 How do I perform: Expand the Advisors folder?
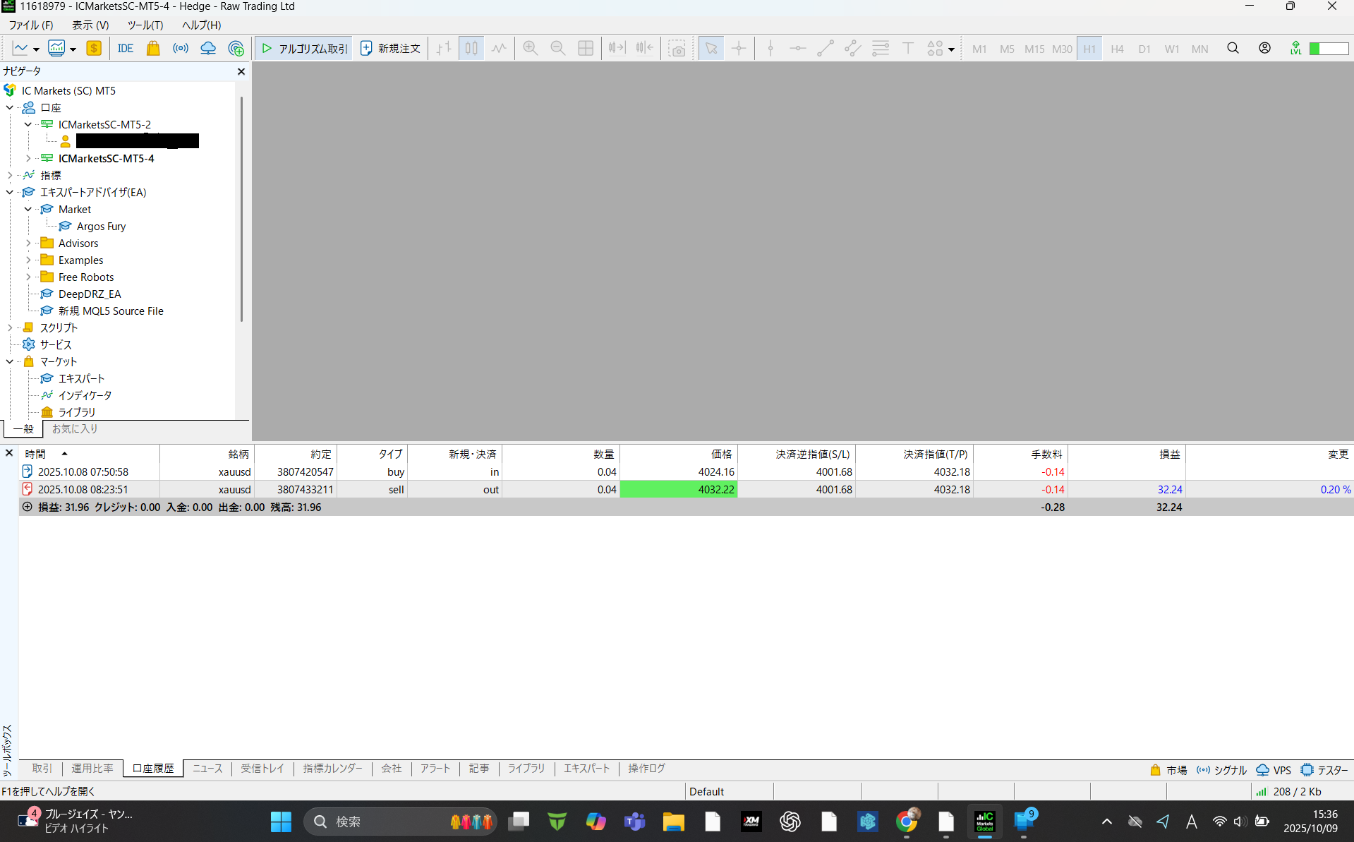coord(28,243)
